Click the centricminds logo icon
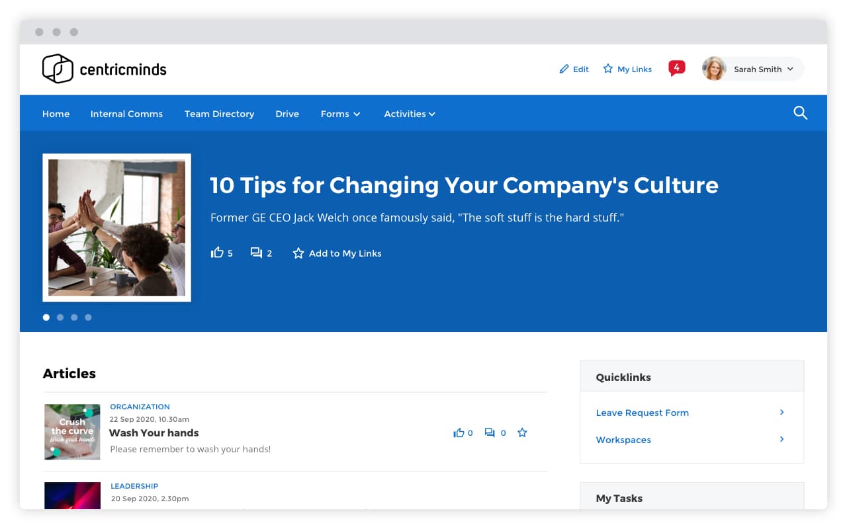 click(58, 69)
